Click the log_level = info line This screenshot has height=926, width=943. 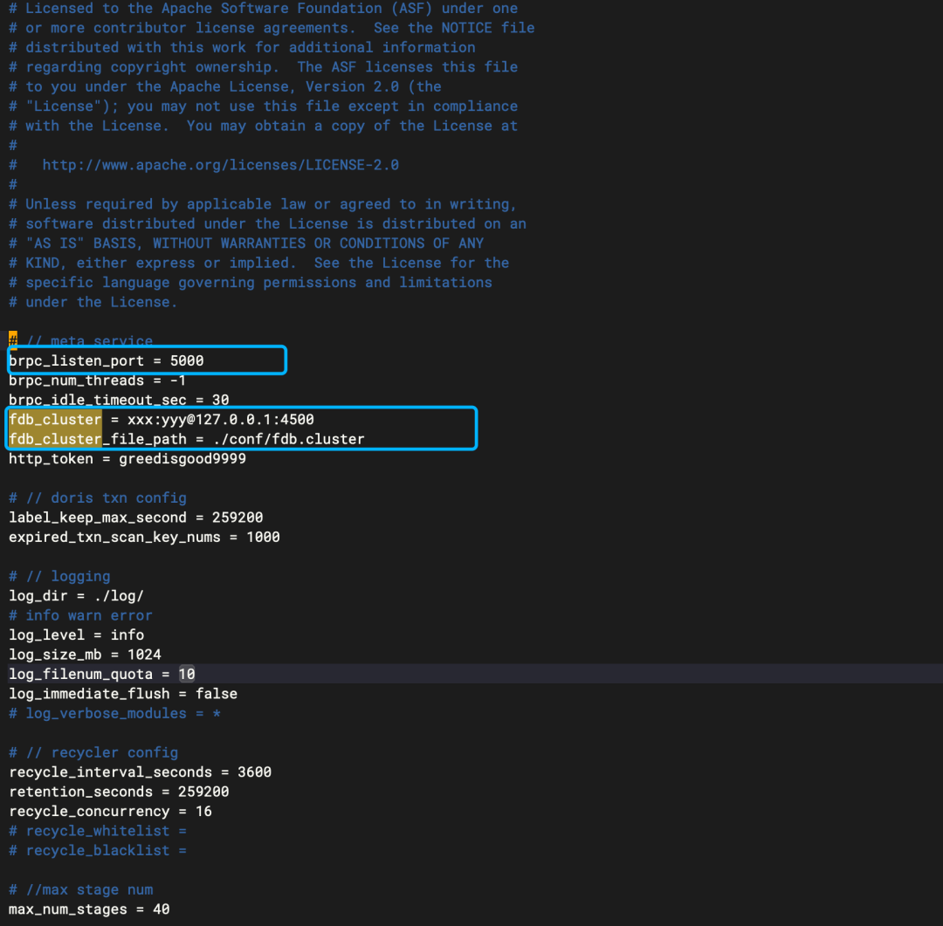(x=76, y=635)
